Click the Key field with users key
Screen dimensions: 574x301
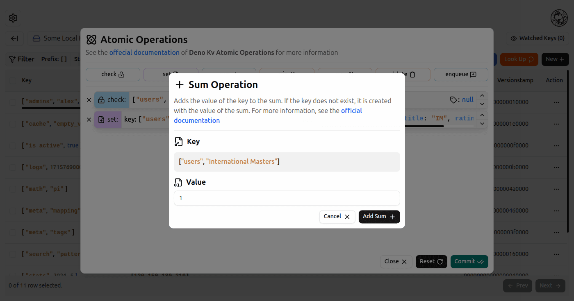click(287, 162)
